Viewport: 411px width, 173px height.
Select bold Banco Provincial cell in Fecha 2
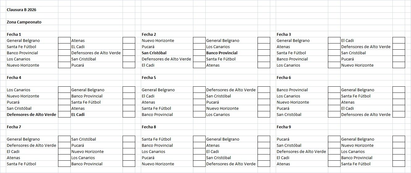(x=232, y=53)
